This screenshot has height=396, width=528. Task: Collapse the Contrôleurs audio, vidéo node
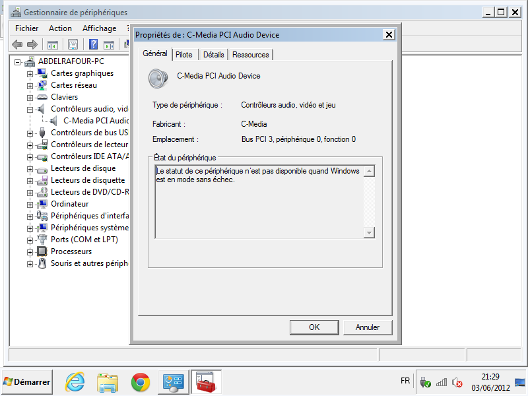click(x=30, y=110)
